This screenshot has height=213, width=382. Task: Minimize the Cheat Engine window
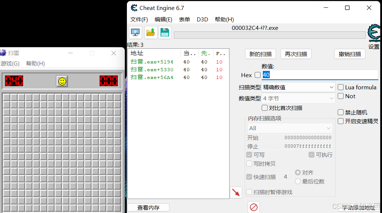tap(326, 8)
